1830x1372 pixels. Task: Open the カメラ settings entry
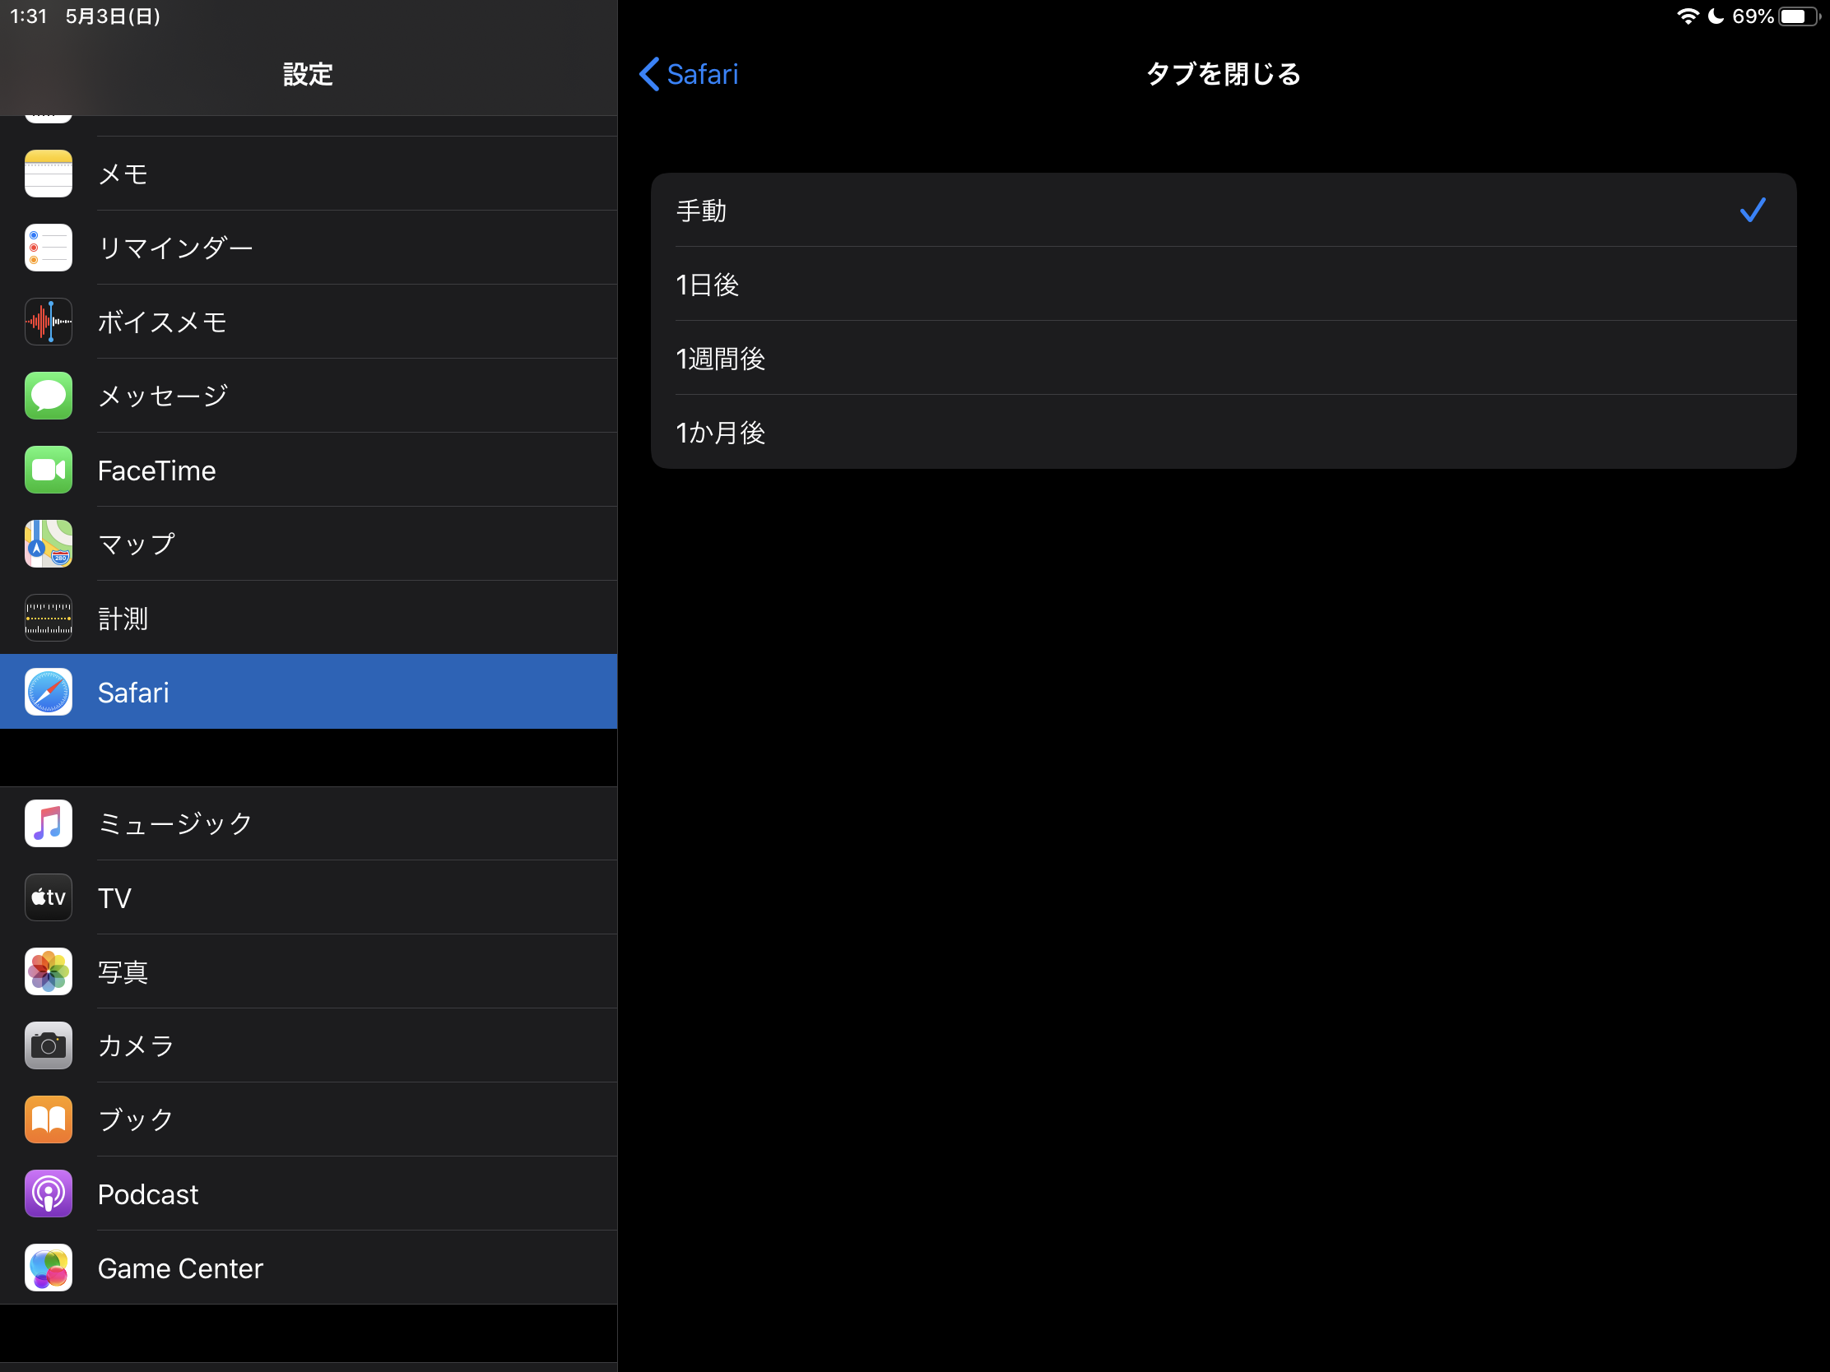(x=308, y=1045)
